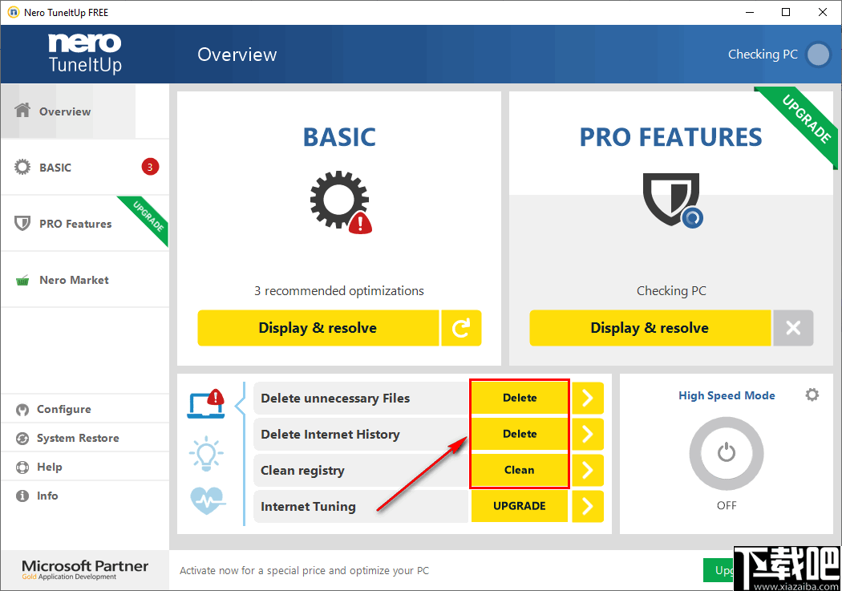
Task: Click the 'Delete unnecessary Files' label
Action: click(x=335, y=399)
